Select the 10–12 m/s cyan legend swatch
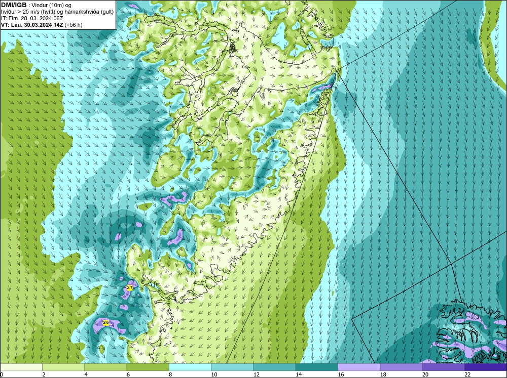507x378 pixels. [x=232, y=367]
